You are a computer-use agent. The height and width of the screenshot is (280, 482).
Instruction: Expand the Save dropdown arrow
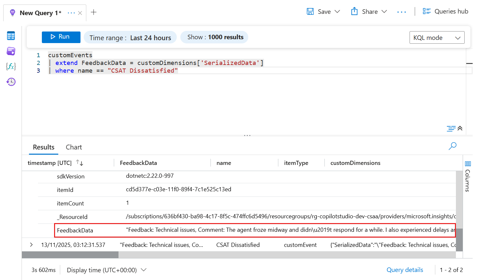[337, 11]
